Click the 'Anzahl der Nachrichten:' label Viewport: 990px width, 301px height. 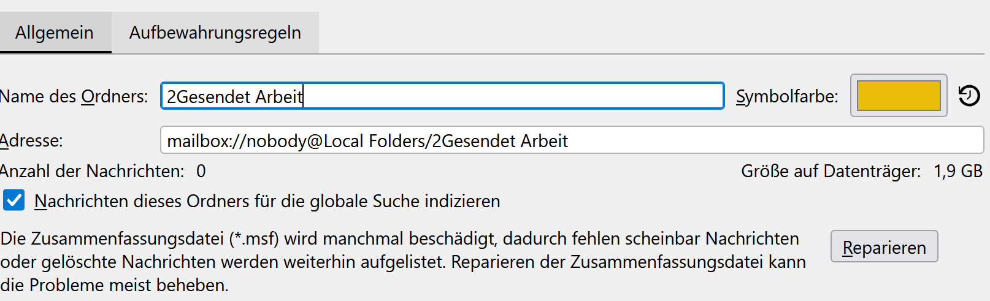pyautogui.click(x=92, y=171)
